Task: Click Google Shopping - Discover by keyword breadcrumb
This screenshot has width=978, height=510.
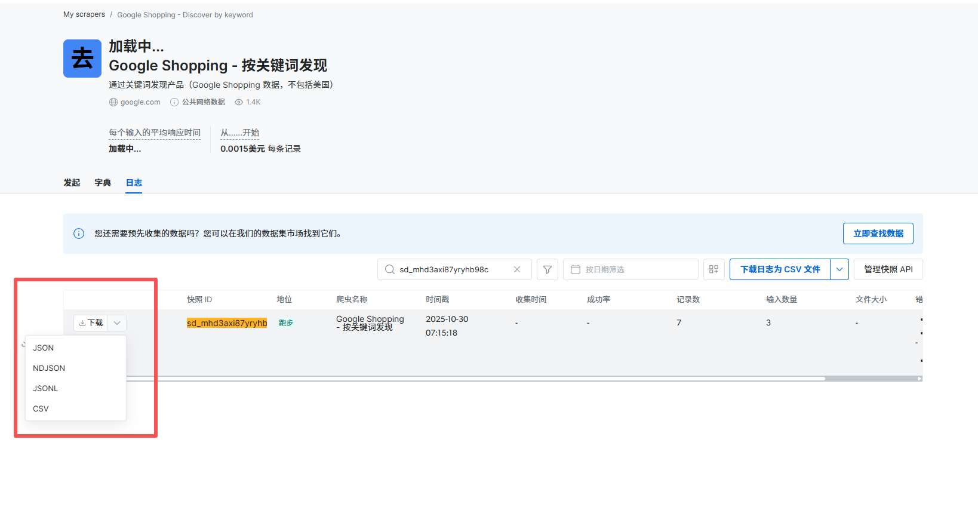Action: point(185,15)
